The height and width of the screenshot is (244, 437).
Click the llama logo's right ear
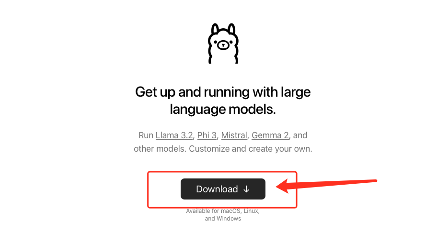tap(231, 29)
